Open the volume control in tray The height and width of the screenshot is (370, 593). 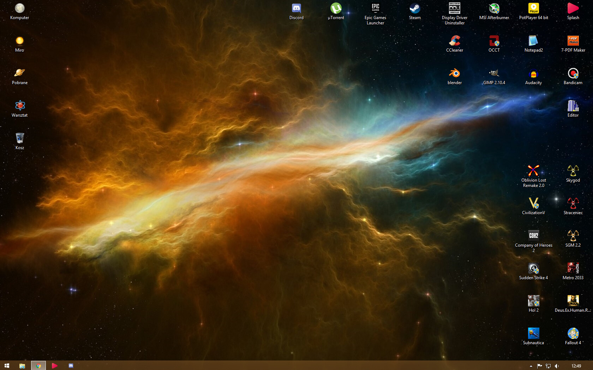(557, 366)
